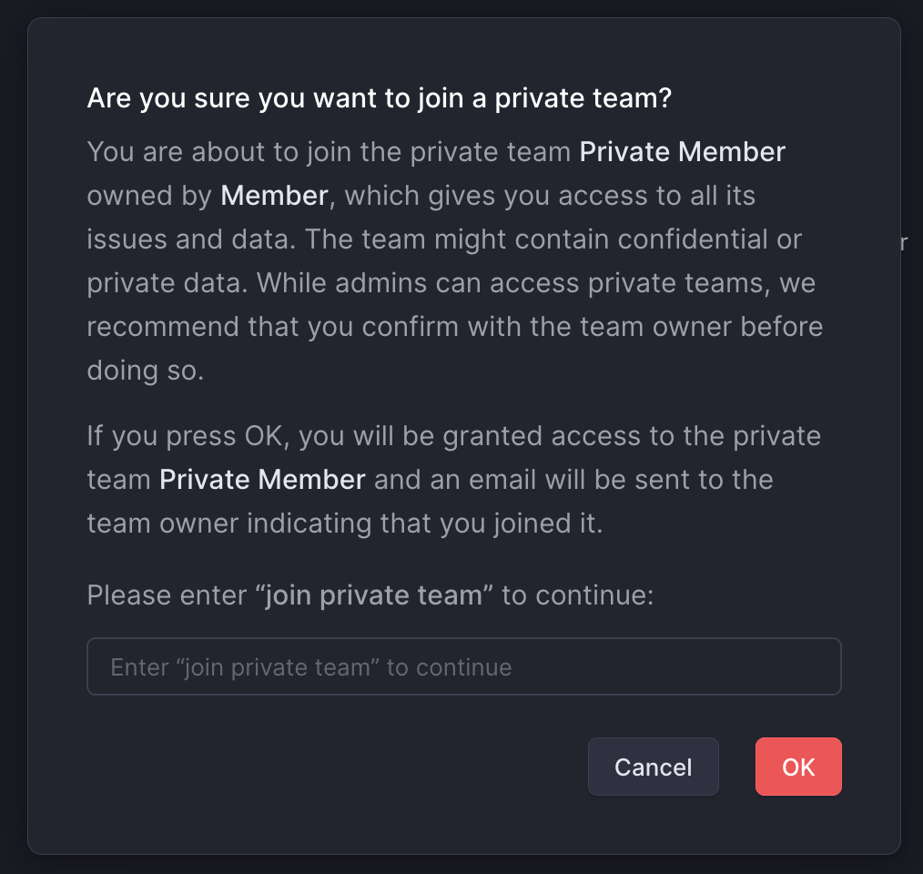Click inside the confirmation text input field
The width and height of the screenshot is (923, 874).
464,666
